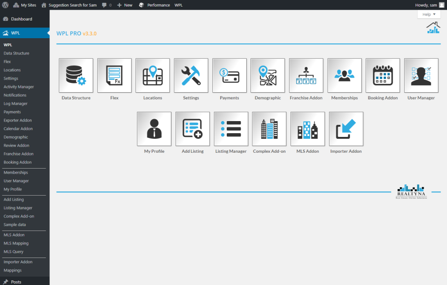Open sidebar User Manager link
This screenshot has width=447, height=285.
(16, 181)
